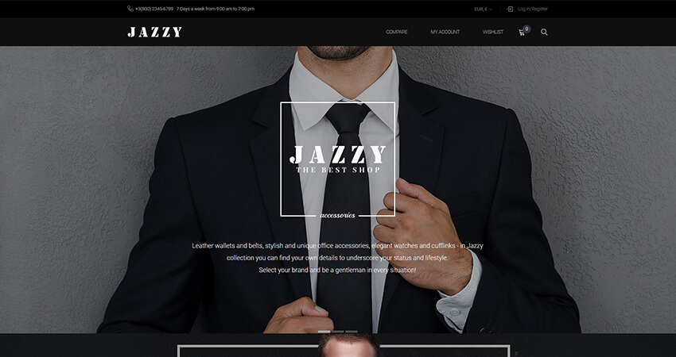The image size is (676, 357).
Task: Open the Compare menu item
Action: pos(397,32)
